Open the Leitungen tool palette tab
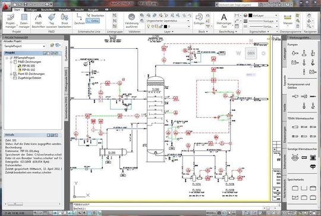The height and width of the screenshot is (216, 321). [284, 54]
